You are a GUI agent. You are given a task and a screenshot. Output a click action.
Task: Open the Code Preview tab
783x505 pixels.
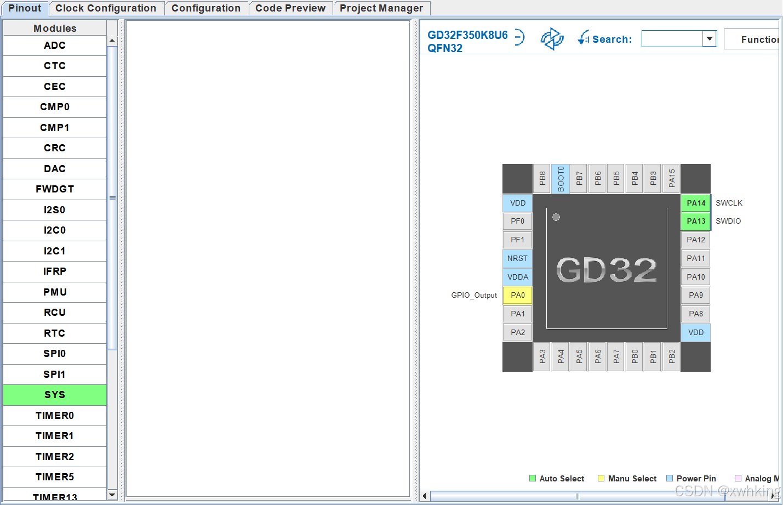pos(290,8)
